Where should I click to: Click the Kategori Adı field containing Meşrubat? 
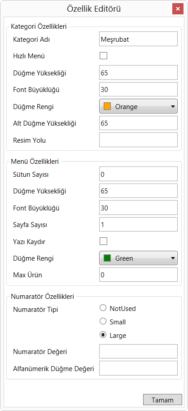click(x=138, y=39)
